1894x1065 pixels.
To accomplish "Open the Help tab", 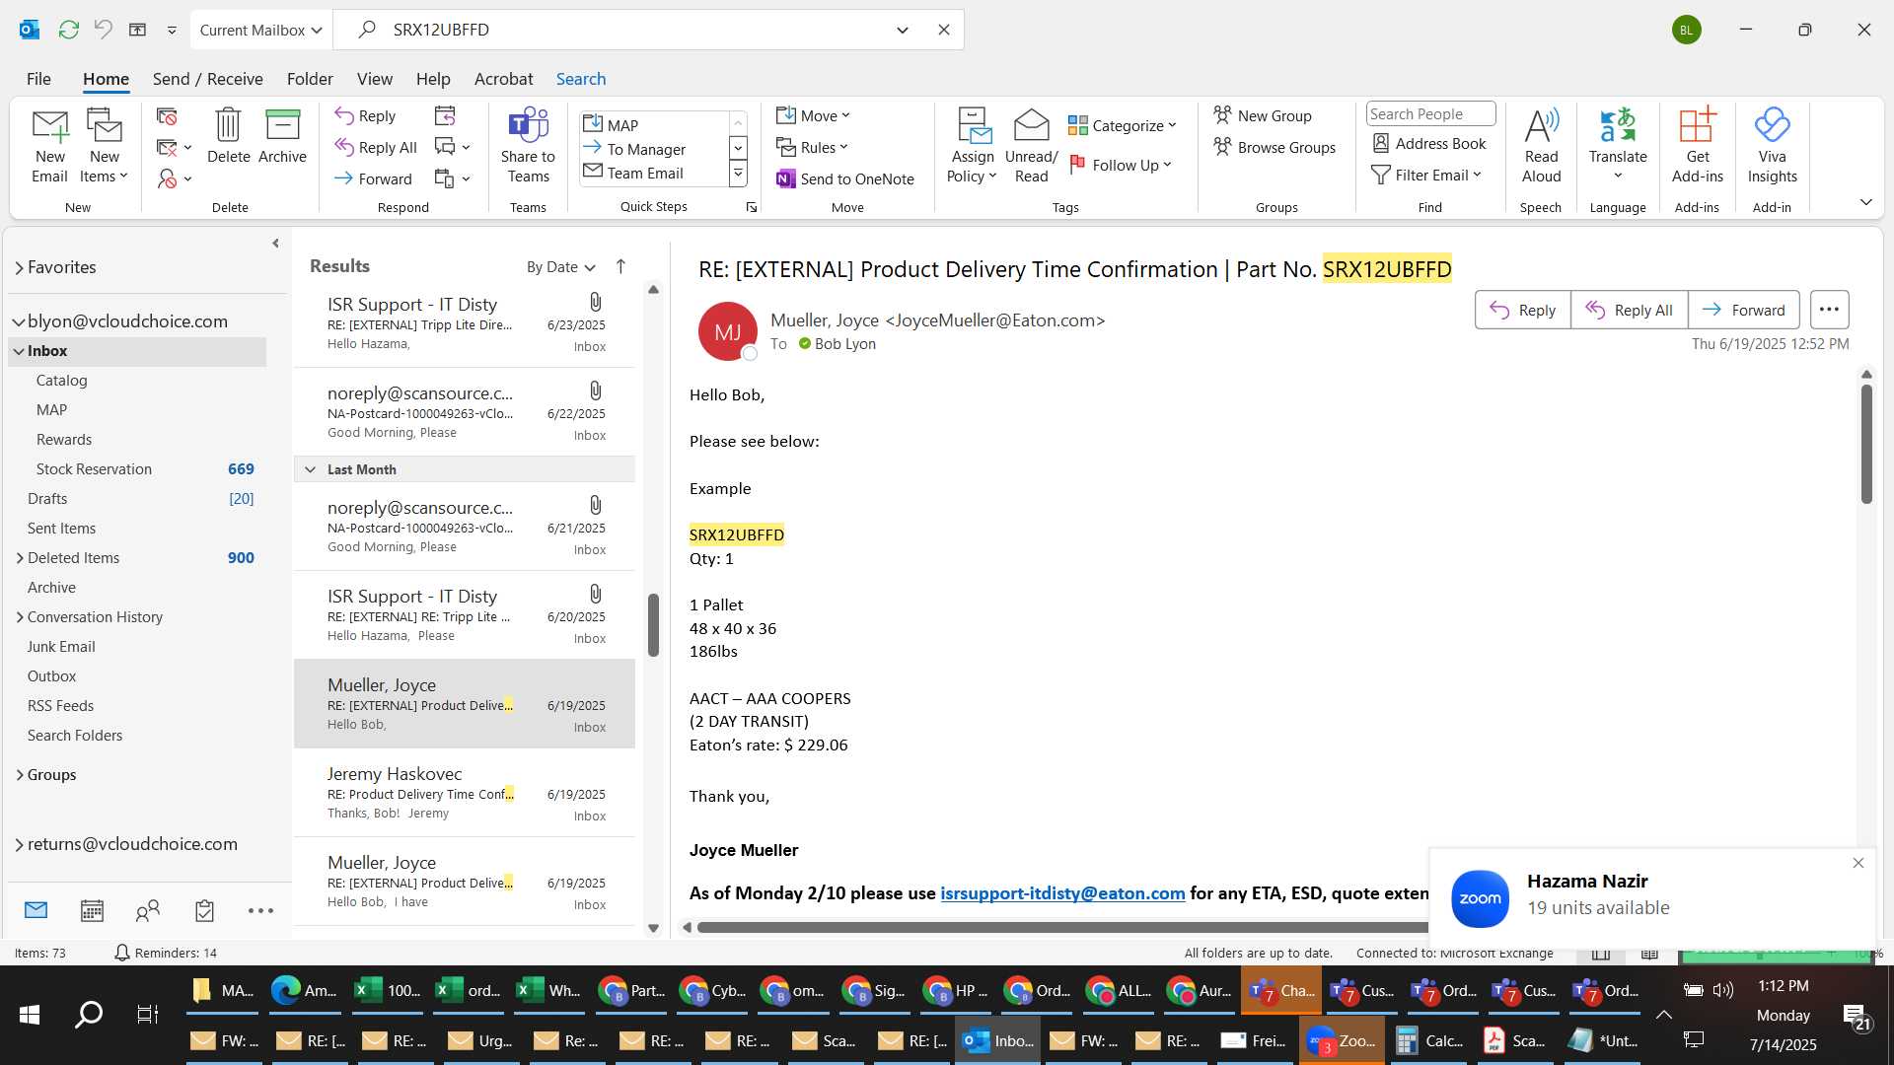I will (x=433, y=79).
